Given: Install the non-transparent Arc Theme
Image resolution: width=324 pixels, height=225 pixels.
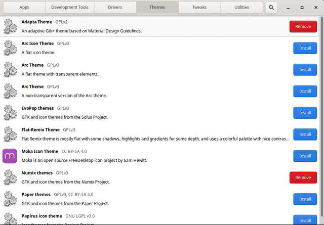Looking at the screenshot, I should click(x=305, y=91).
